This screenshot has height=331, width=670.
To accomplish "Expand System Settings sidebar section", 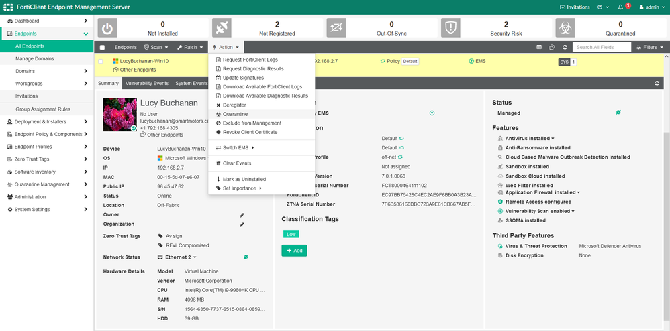I will pos(47,210).
